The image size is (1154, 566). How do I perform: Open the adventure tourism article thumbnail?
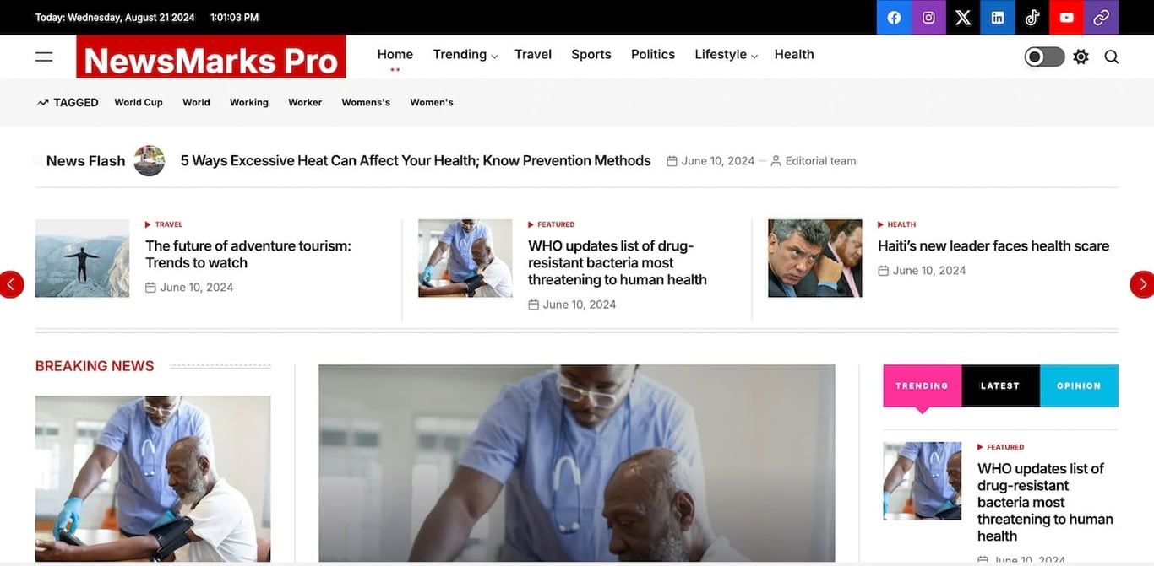pyautogui.click(x=82, y=258)
